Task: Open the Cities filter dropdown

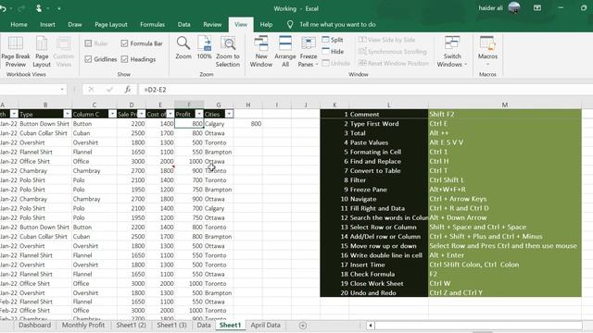Action: tap(229, 114)
